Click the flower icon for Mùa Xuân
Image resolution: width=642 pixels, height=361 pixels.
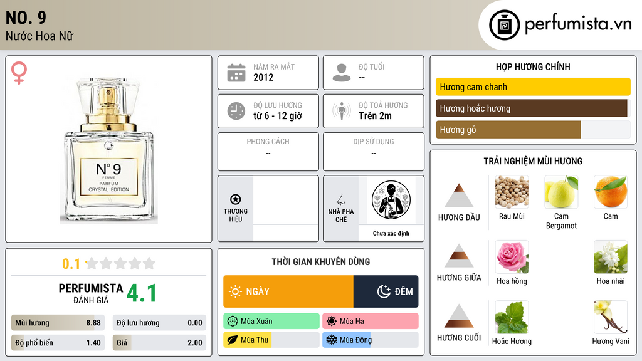[x=233, y=322]
